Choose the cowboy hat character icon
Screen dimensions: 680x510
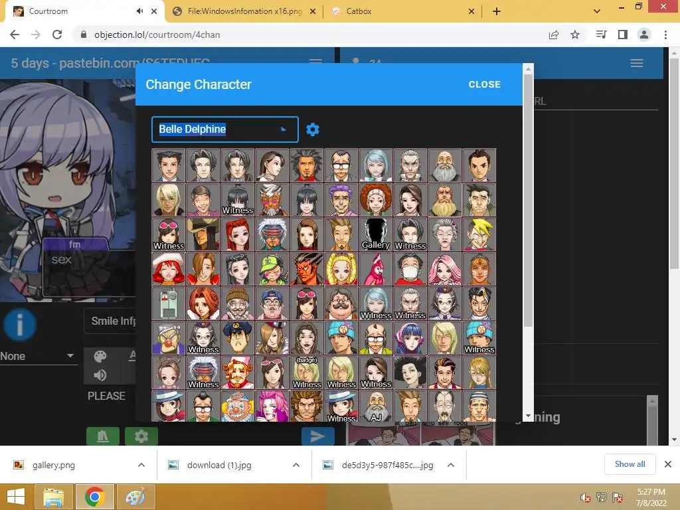(x=203, y=234)
